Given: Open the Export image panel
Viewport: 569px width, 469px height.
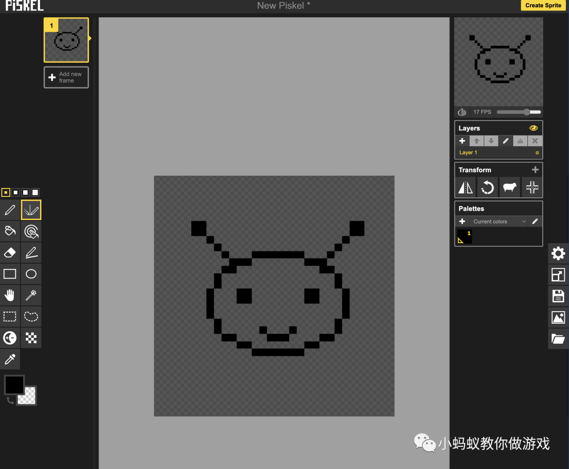Looking at the screenshot, I should 558,317.
